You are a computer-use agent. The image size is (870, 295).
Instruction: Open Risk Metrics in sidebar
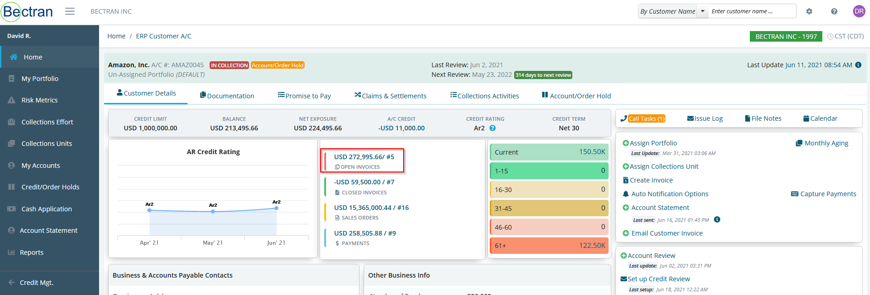point(50,100)
